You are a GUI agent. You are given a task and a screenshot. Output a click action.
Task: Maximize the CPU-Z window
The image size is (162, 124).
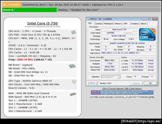click(149, 19)
